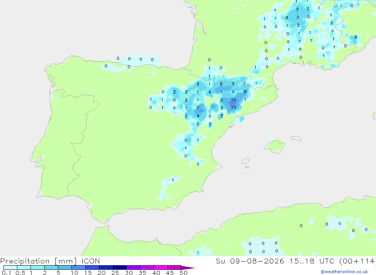Select the date text Su 09-08-2026
This screenshot has height=275, width=376.
(250, 261)
